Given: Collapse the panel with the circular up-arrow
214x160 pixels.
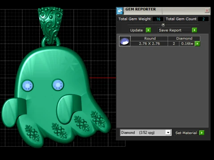Looking at the screenshot, I should pos(163,24).
